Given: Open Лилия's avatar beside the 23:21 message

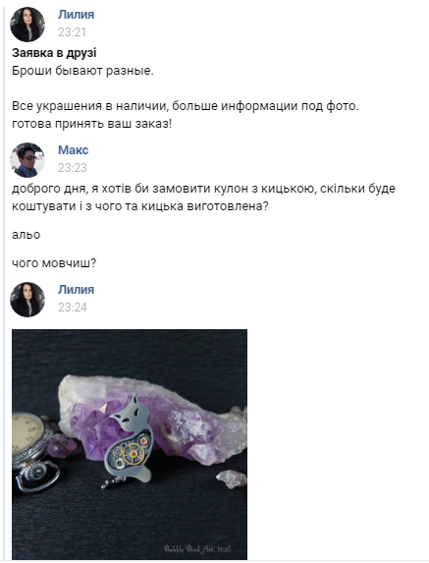Looking at the screenshot, I should pyautogui.click(x=27, y=24).
